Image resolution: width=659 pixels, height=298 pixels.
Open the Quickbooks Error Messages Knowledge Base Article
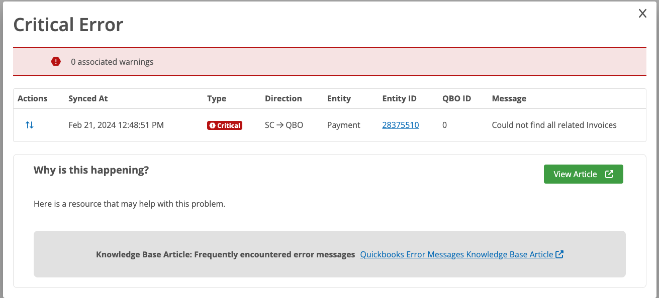point(456,254)
